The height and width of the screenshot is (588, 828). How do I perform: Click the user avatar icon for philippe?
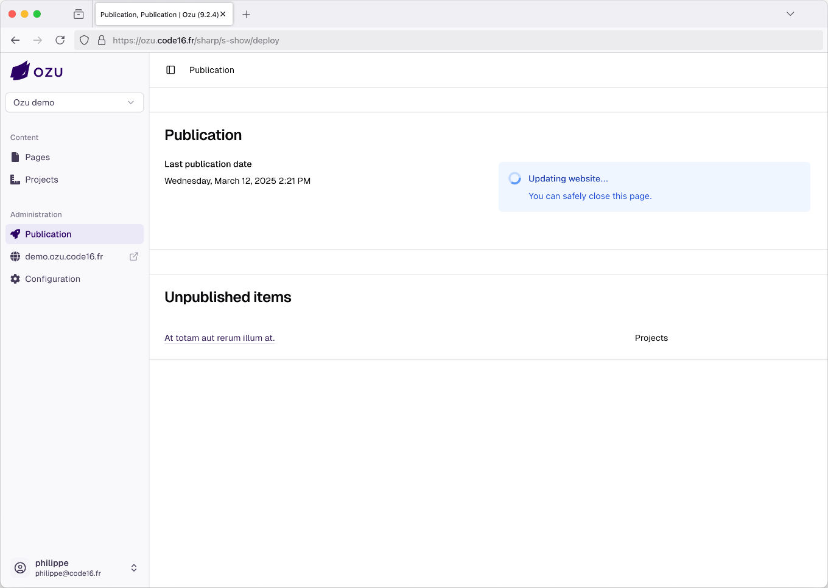coord(20,567)
